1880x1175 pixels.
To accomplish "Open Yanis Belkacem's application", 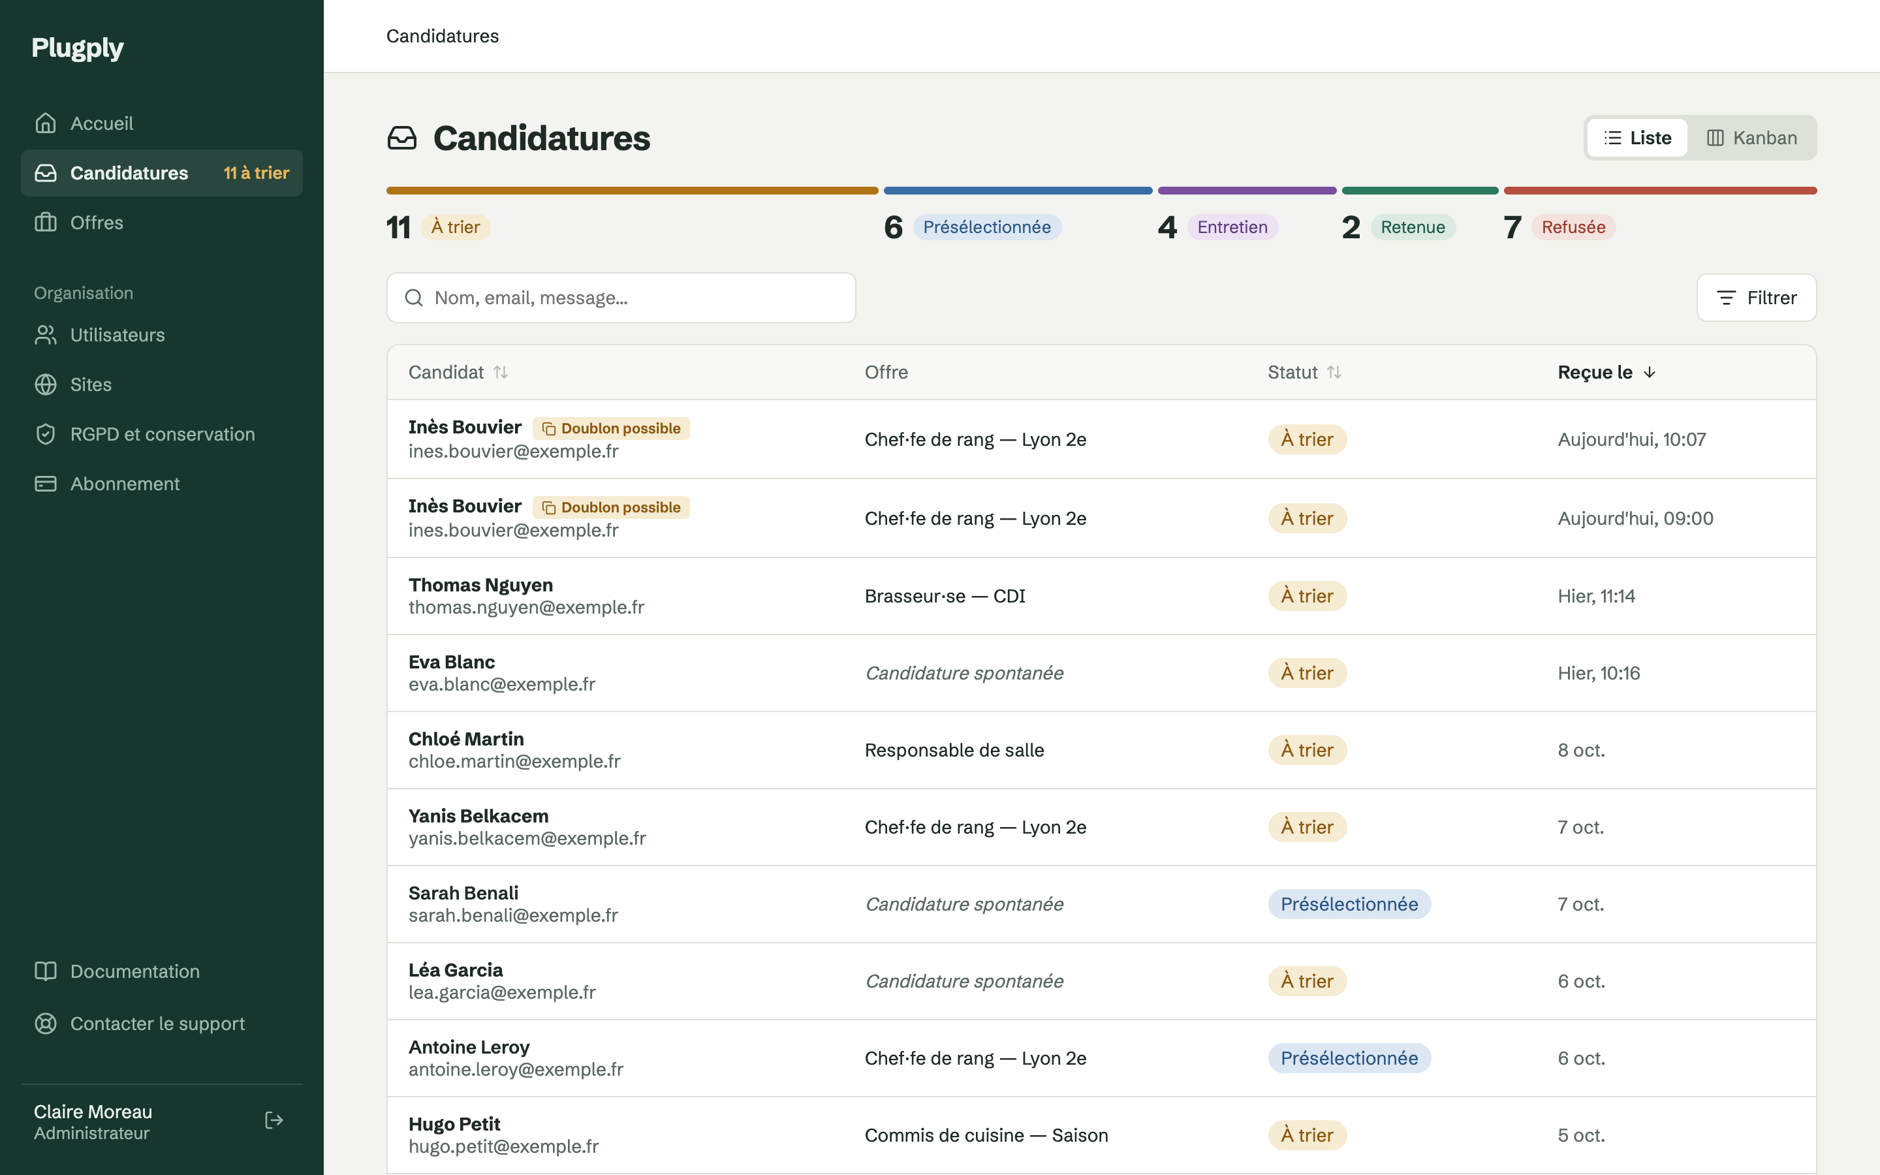I will [1102, 827].
